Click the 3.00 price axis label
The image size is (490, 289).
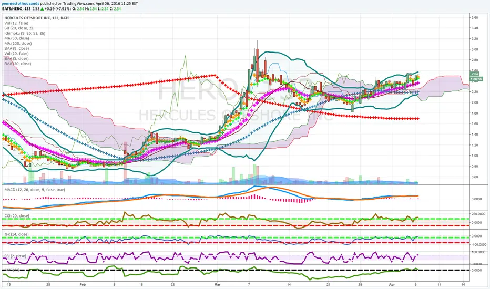tap(475, 49)
